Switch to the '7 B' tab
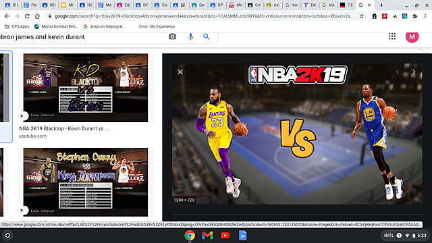This screenshot has height=243, width=432. [346, 5]
